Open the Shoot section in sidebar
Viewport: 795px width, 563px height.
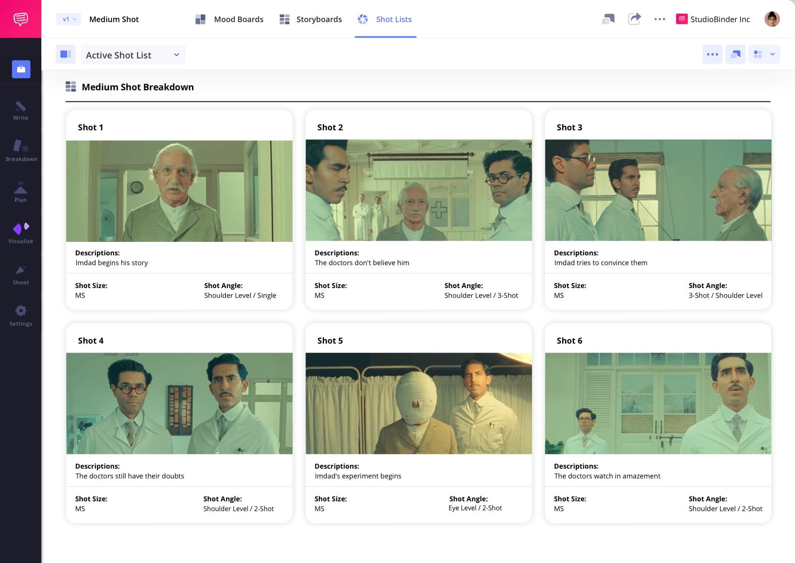(x=20, y=275)
